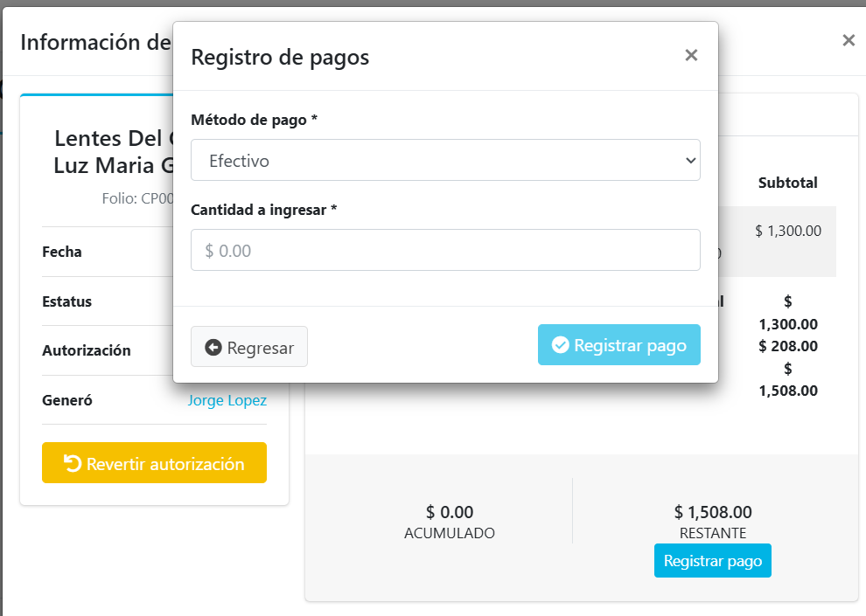Open the Jorge Lopez user link
Screen dimensions: 866x616
pyautogui.click(x=227, y=400)
